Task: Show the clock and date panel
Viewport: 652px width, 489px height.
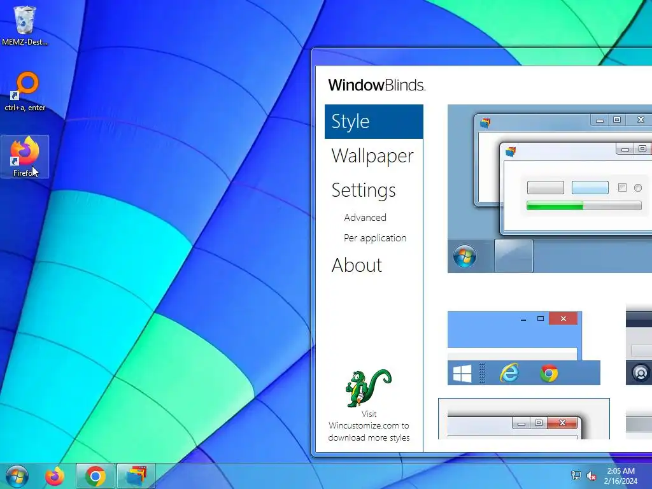Action: click(620, 476)
